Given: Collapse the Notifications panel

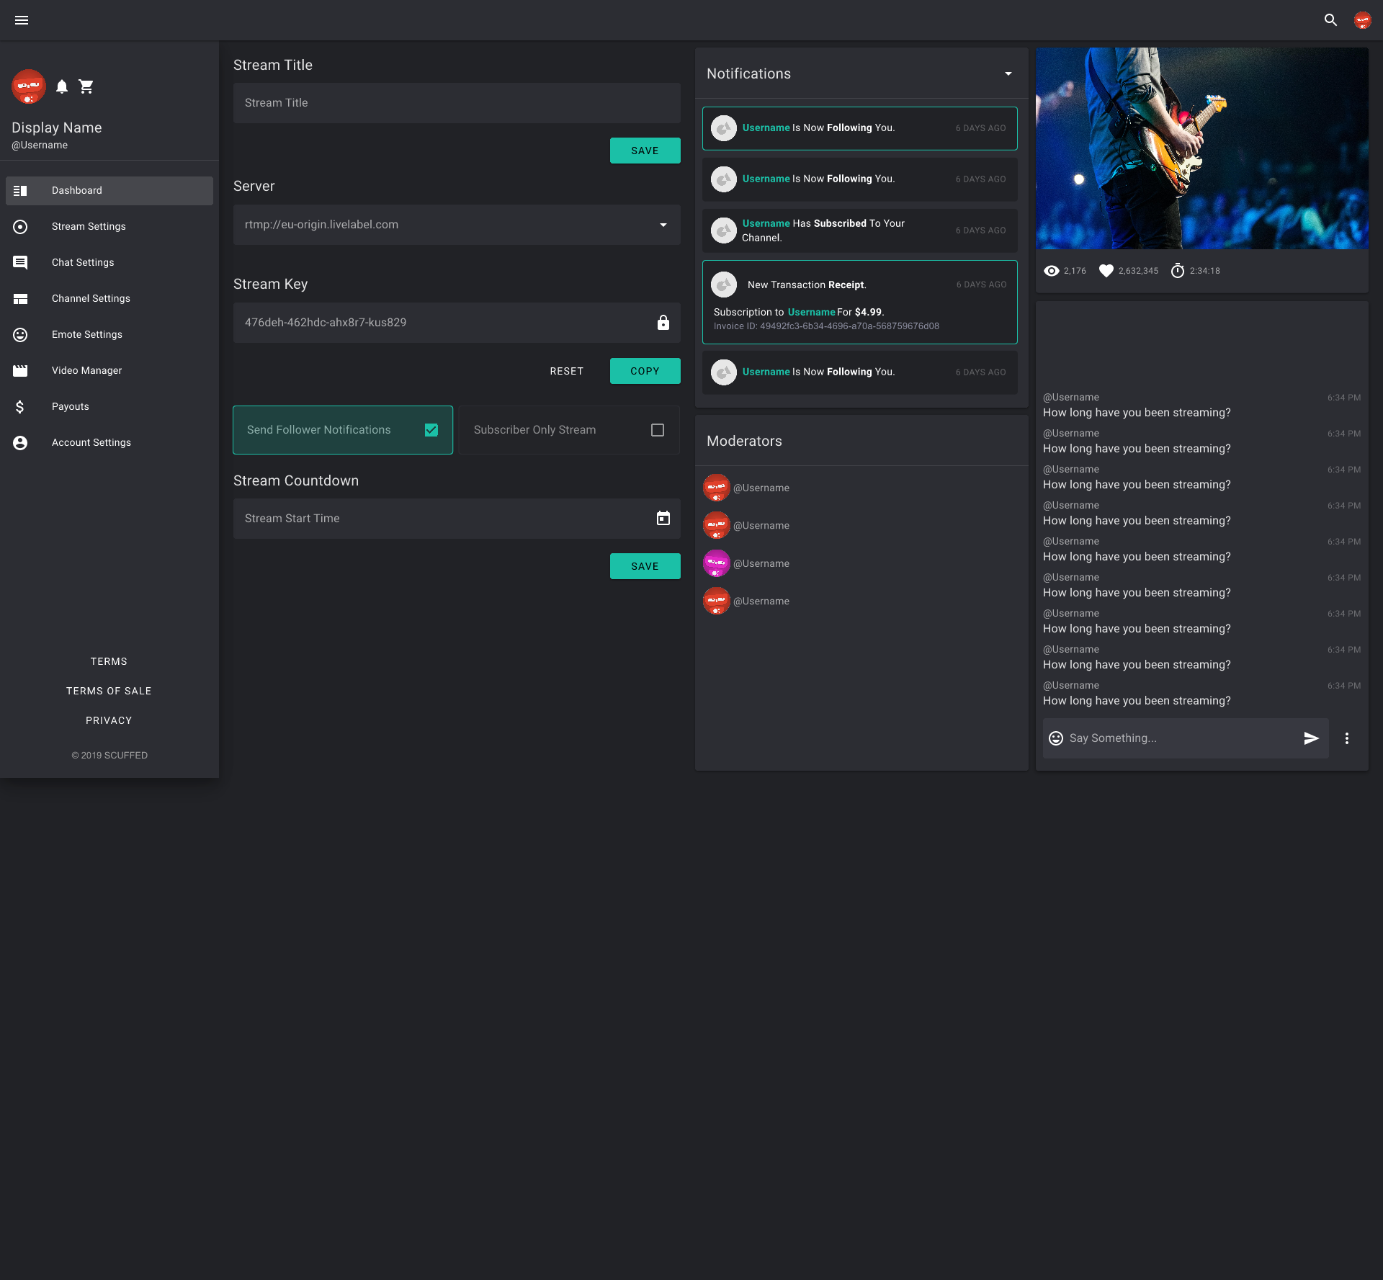Looking at the screenshot, I should point(1007,73).
